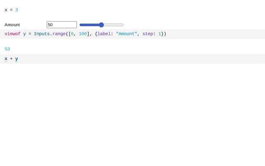
Task: Click the unfilled gray part of slider track
Action: coord(113,25)
